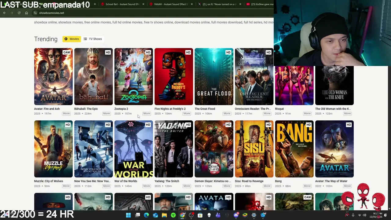Viewport: 391px width, 220px height.
Task: Click Movie tag under Five Nights at Freddy's 2
Action: (x=187, y=114)
